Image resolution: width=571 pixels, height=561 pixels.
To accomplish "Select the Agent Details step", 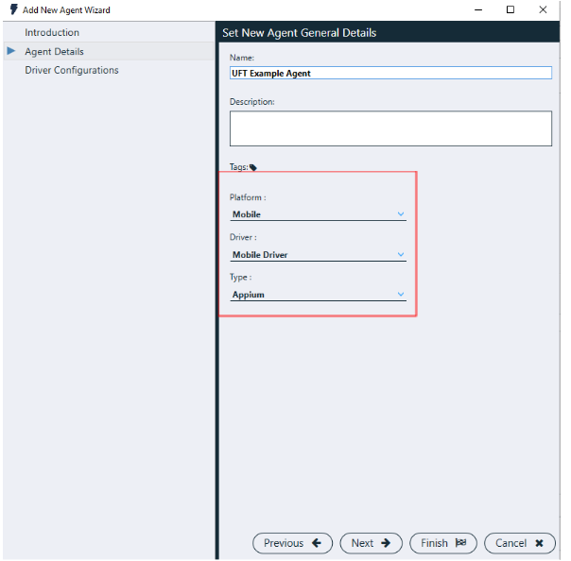I will point(54,52).
